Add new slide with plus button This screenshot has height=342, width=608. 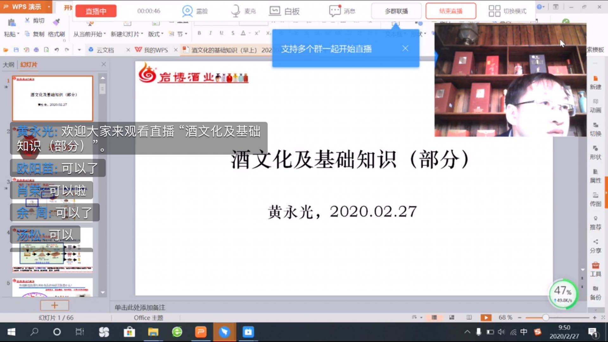[x=54, y=305]
